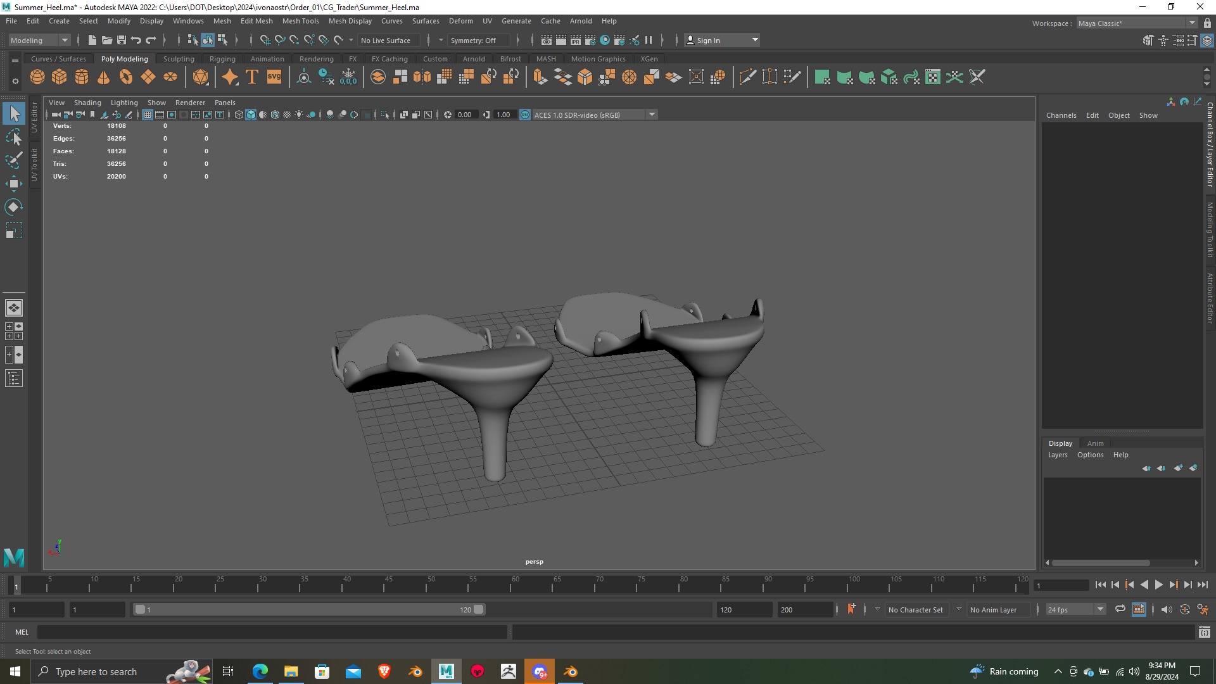The width and height of the screenshot is (1216, 684).
Task: Switch to the Rigging shelf tab
Action: pos(222,59)
